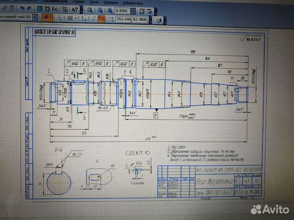Screen dimensions: 294x220
Task: Open the Сервис menu
Action: [x=76, y=2]
